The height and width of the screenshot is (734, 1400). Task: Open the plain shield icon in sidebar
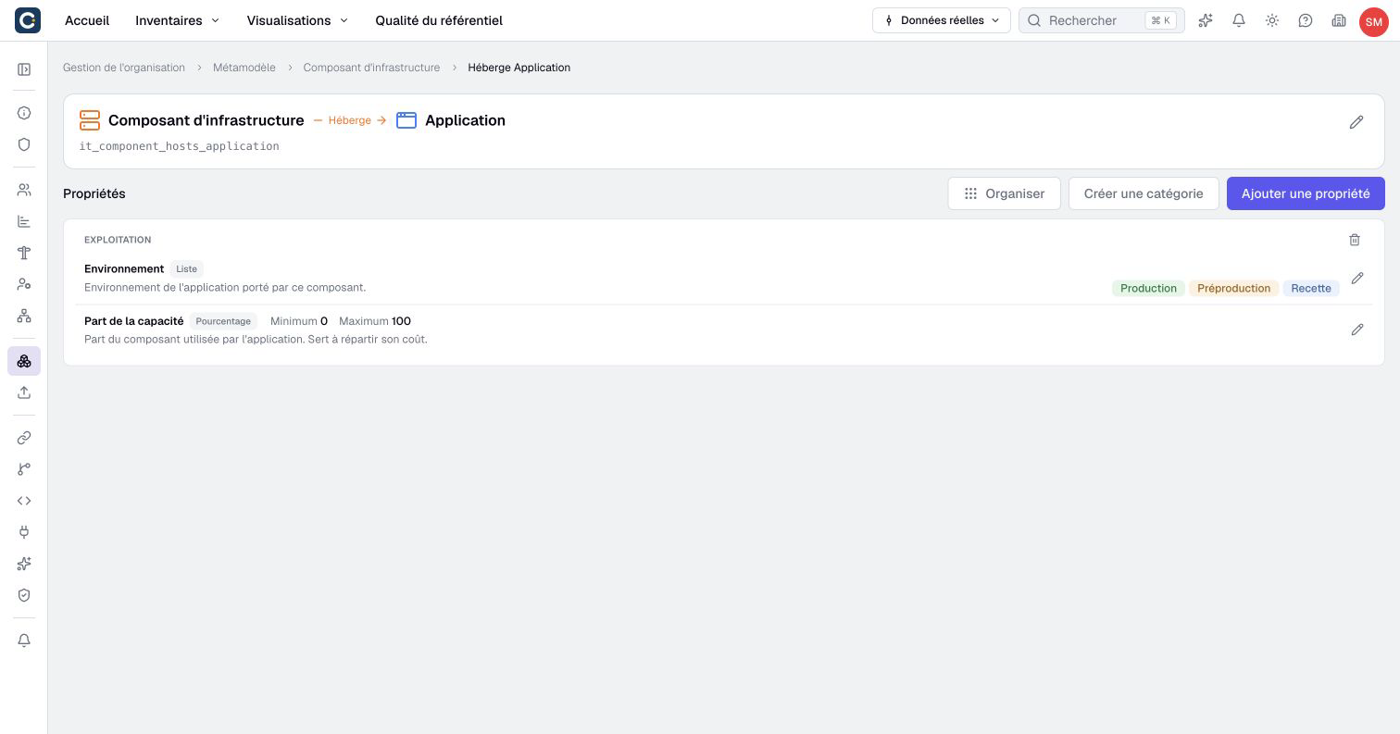tap(24, 144)
